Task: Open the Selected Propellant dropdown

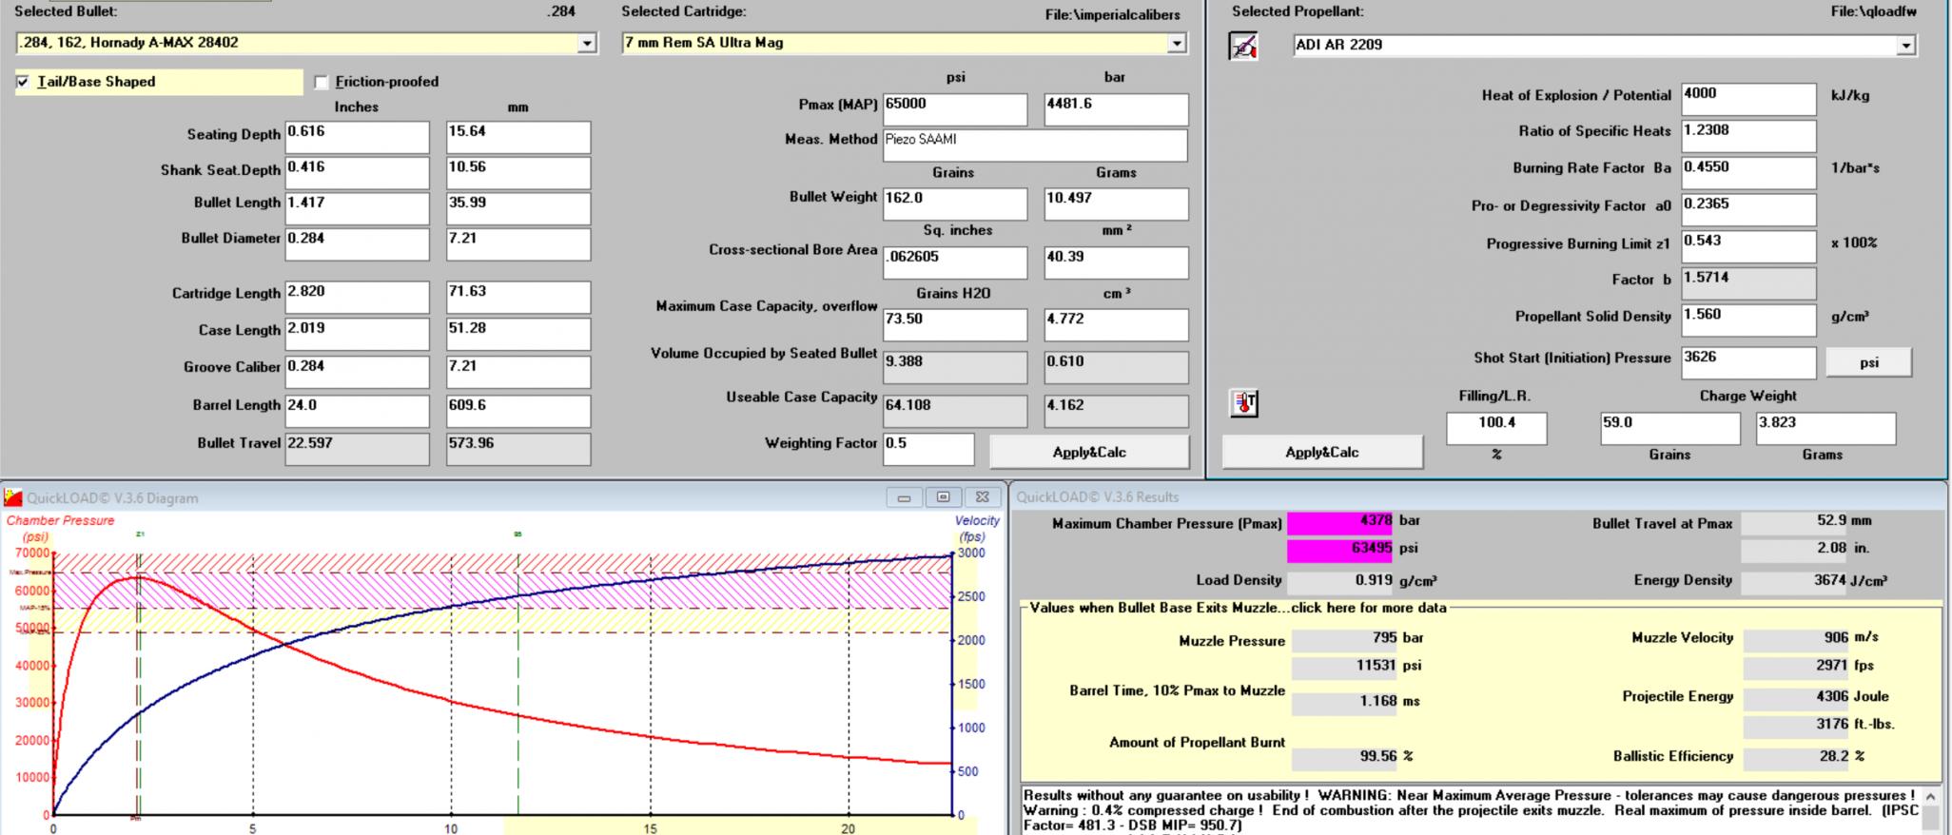Action: coord(1905,46)
